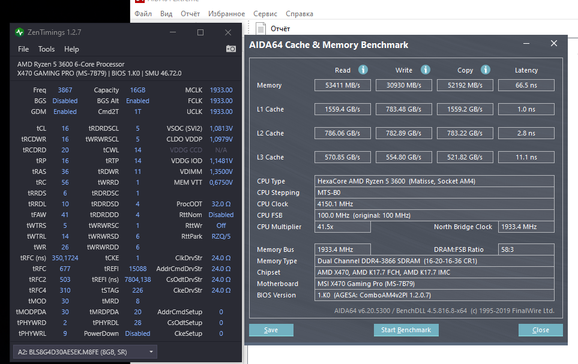Image resolution: width=578 pixels, height=364 pixels.
Task: Open the Файл menu in AIDA64
Action: (143, 14)
